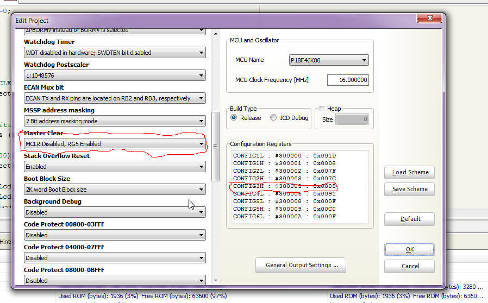Select the CONFIG4L register line

point(284,193)
